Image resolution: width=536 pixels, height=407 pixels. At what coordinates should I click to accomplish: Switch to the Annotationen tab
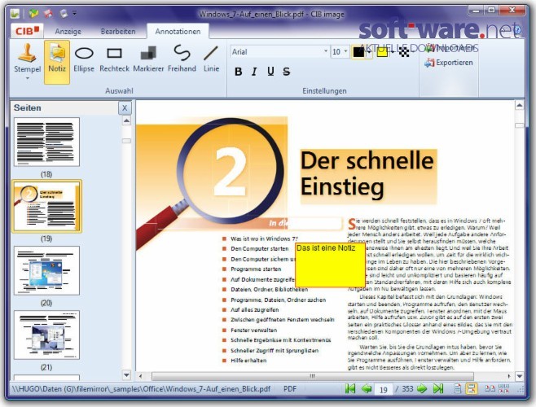pyautogui.click(x=178, y=32)
